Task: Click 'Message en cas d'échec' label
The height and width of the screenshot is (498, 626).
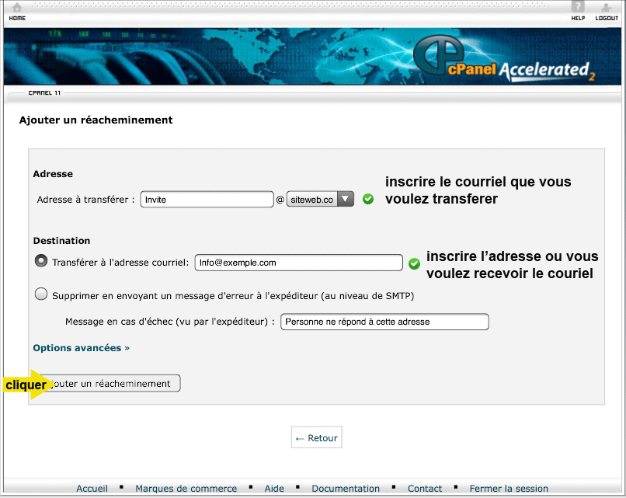Action: [169, 322]
